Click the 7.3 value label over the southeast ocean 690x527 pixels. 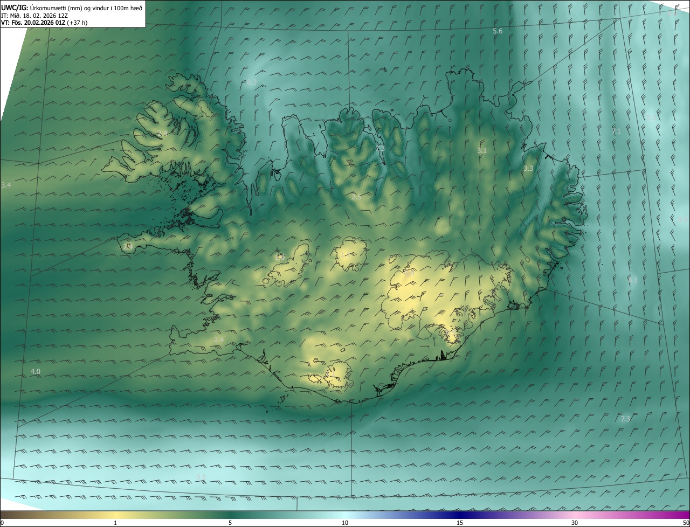coord(625,419)
